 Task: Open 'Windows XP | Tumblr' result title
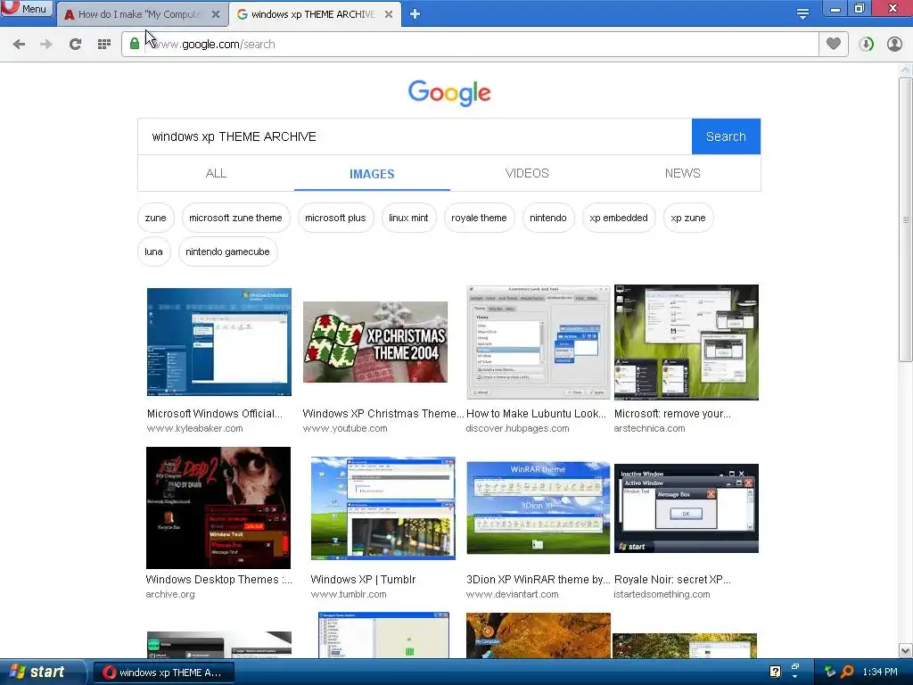point(364,580)
